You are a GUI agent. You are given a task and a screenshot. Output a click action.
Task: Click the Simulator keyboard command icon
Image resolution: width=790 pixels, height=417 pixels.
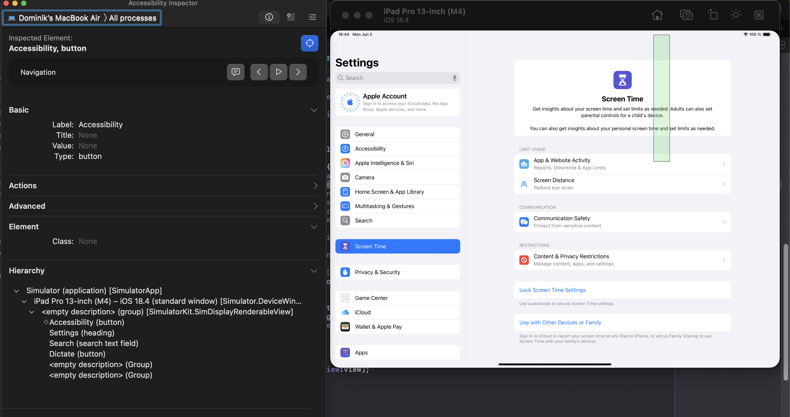759,15
